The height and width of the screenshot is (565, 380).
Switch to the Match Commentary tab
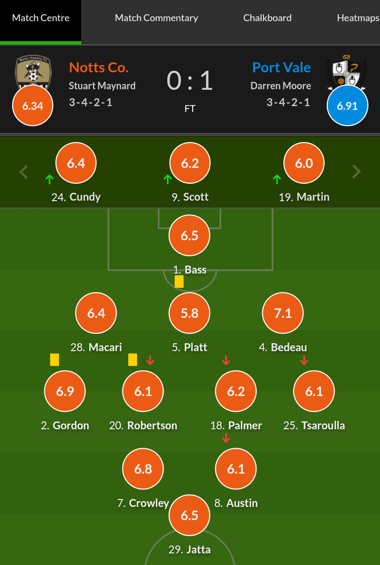pyautogui.click(x=156, y=18)
